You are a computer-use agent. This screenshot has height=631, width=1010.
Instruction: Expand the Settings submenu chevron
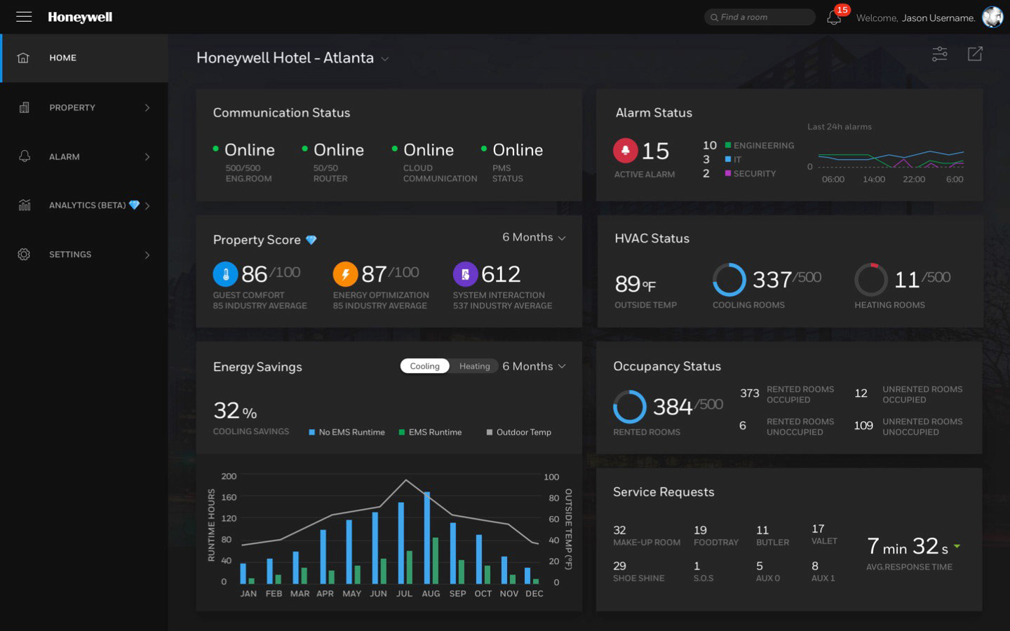coord(147,255)
